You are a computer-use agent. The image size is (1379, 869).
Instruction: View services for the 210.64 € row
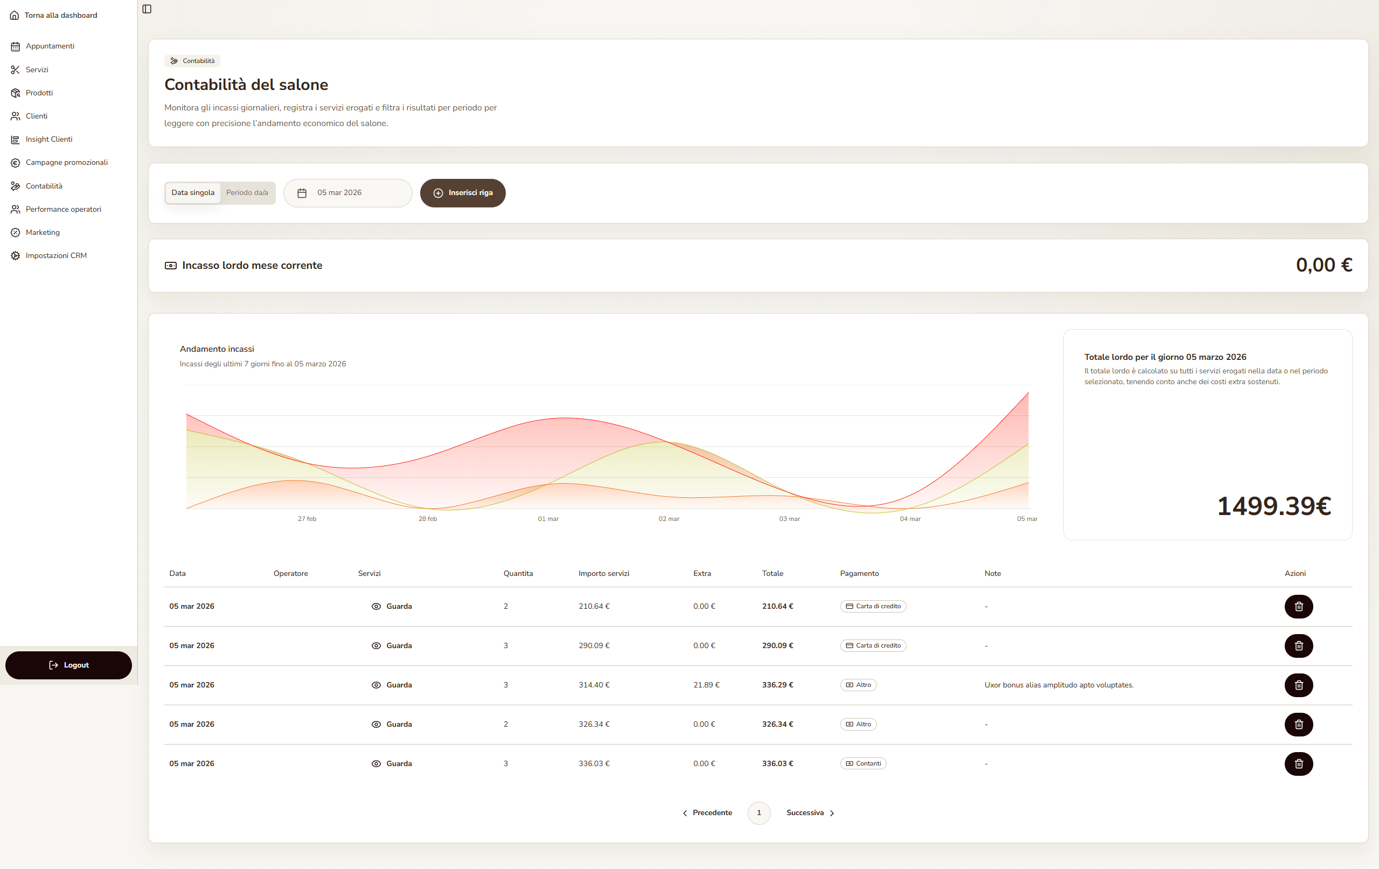[392, 606]
